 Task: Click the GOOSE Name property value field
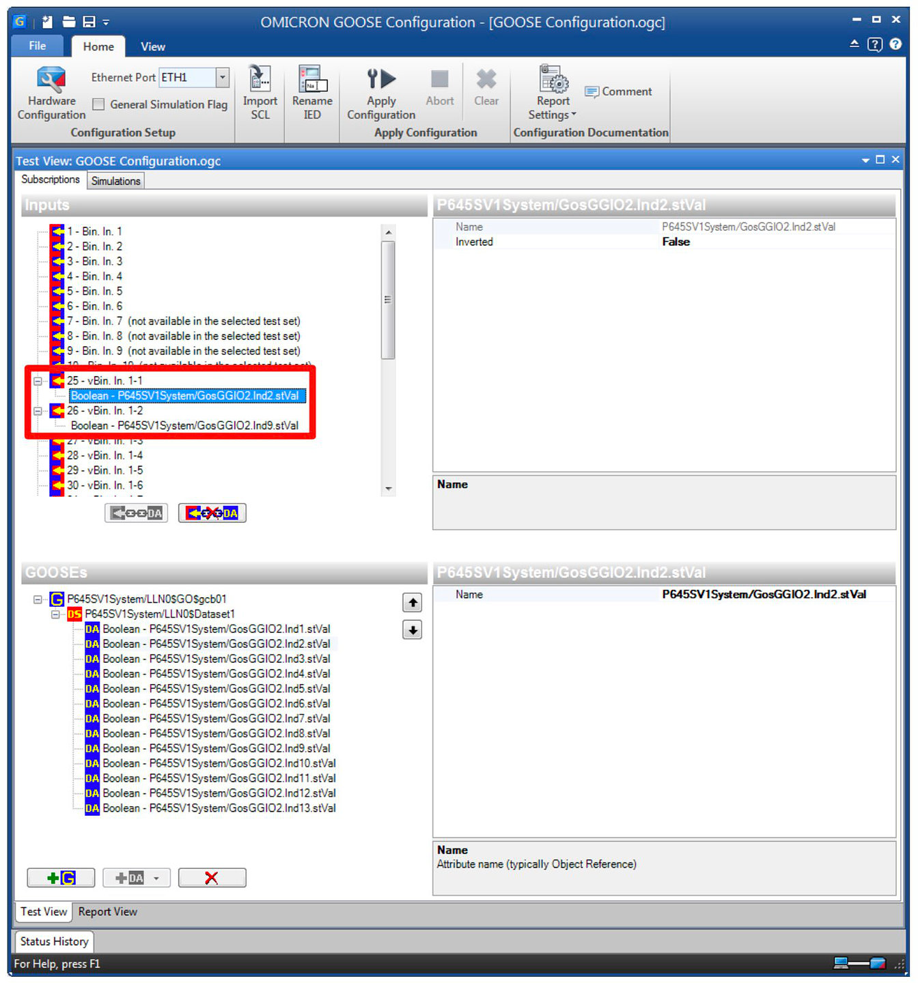(x=777, y=595)
